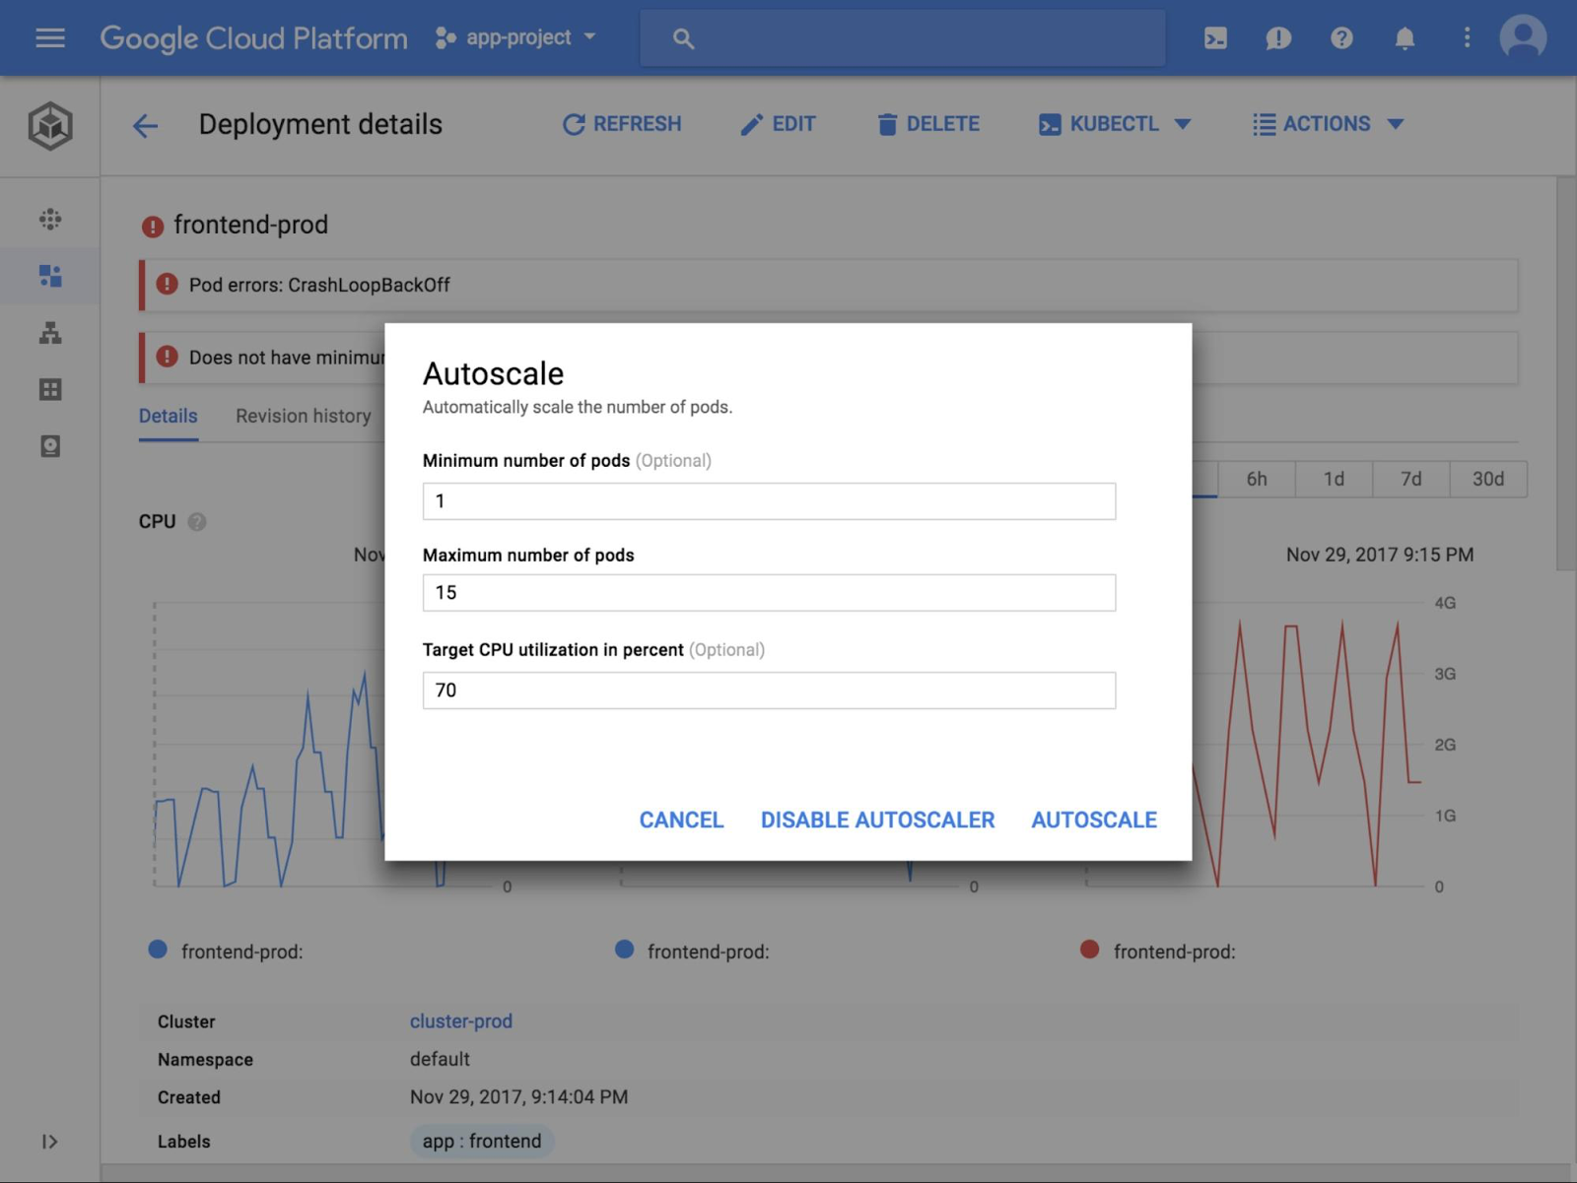This screenshot has width=1577, height=1183.
Task: Click the middle blue frontend-prod legend dot
Action: [x=624, y=950]
